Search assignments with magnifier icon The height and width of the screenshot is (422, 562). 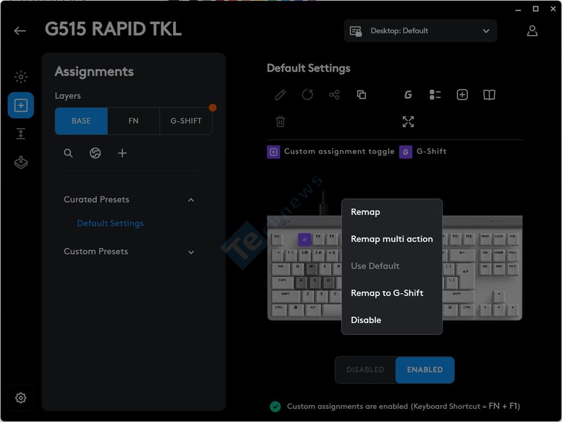click(x=68, y=153)
